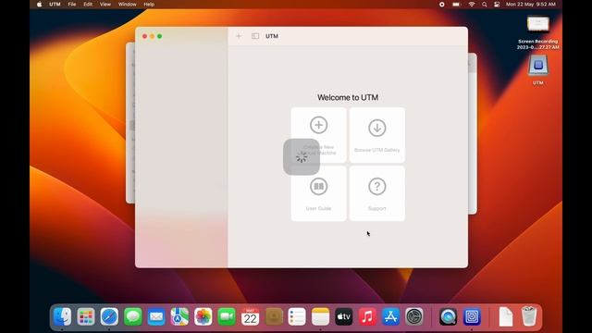This screenshot has height=333, width=592.
Task: Open QuickTime Player from the Dock
Action: (x=448, y=316)
